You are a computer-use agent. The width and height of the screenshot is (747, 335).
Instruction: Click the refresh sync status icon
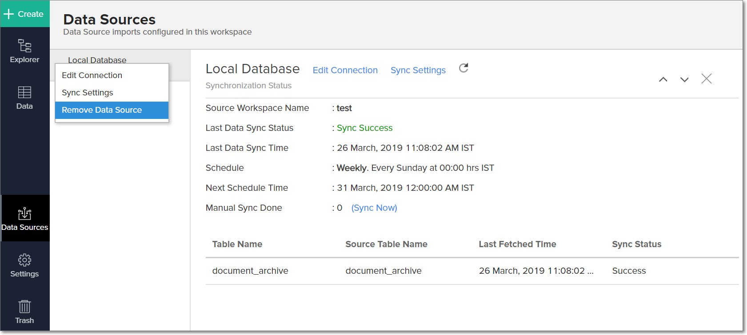pos(463,68)
